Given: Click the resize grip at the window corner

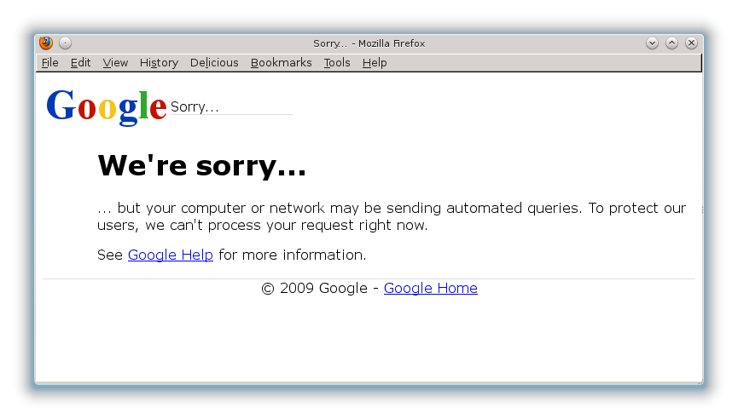Looking at the screenshot, I should click(x=700, y=382).
